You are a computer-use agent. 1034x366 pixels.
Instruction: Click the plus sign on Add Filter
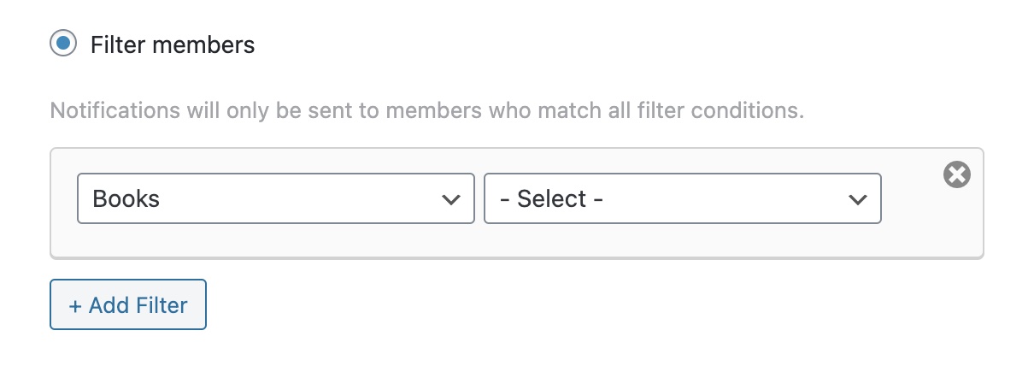click(x=74, y=305)
